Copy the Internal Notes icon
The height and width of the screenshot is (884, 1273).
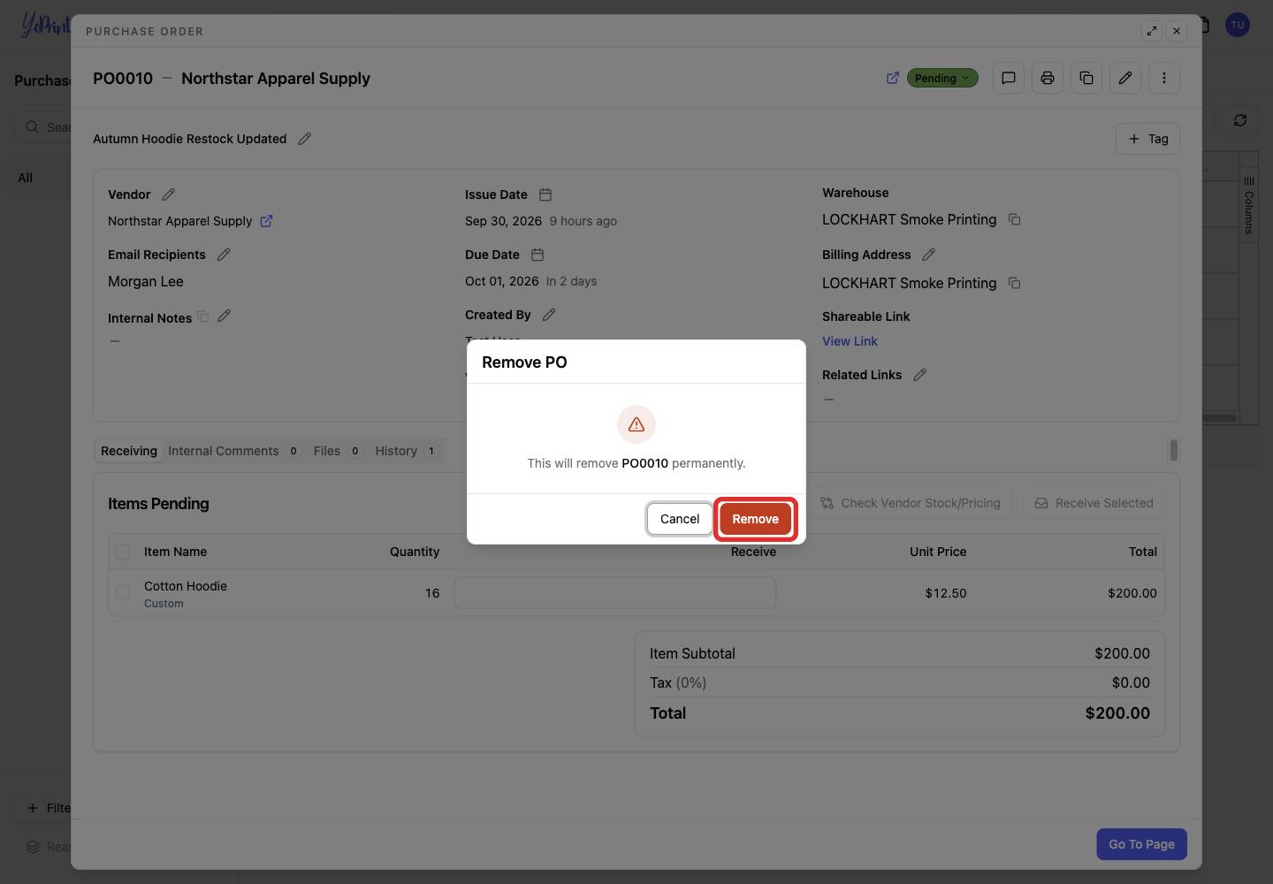click(x=203, y=316)
